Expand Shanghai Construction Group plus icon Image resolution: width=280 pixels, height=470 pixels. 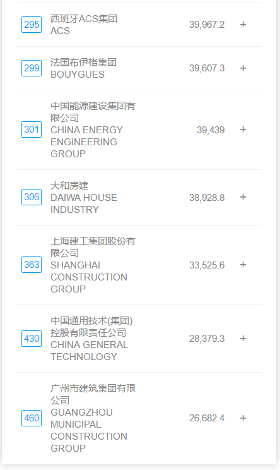[x=243, y=265]
